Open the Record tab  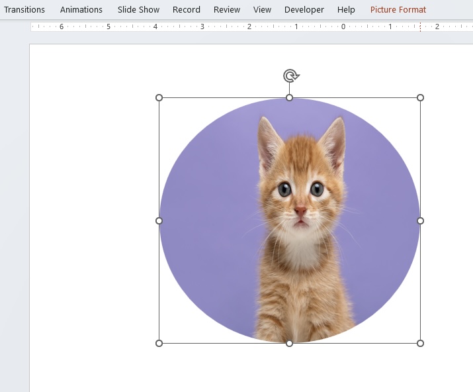187,10
